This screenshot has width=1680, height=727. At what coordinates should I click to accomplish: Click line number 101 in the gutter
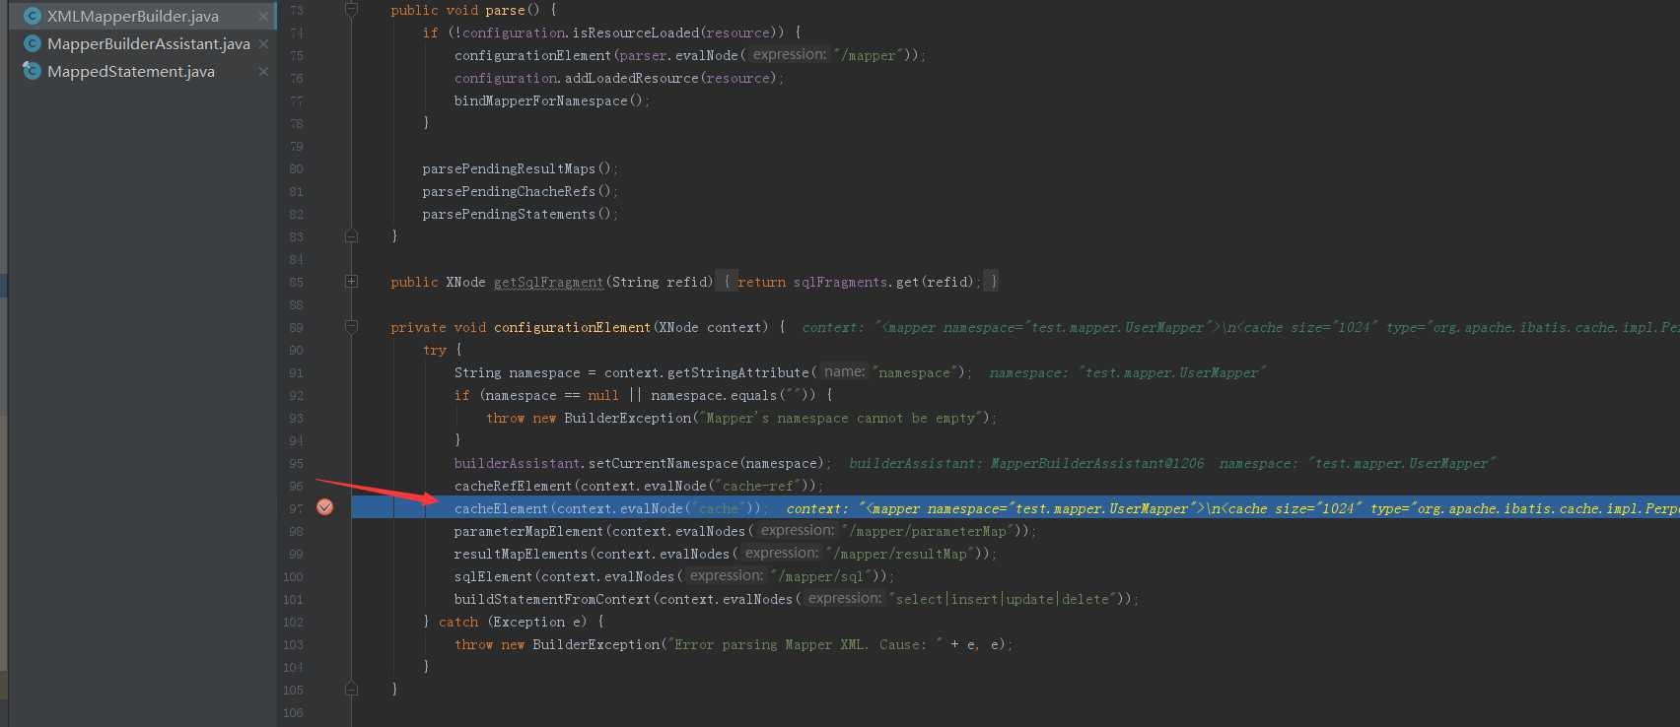coord(293,600)
